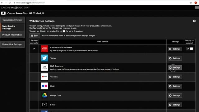This screenshot has height=112, width=199.
Task: Click the Canon Image Gateway red logo
Action: point(44,49)
